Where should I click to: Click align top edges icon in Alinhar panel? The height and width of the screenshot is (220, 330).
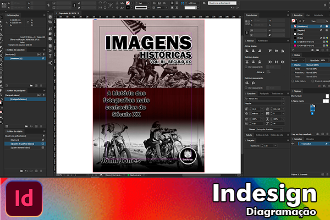point(270,51)
